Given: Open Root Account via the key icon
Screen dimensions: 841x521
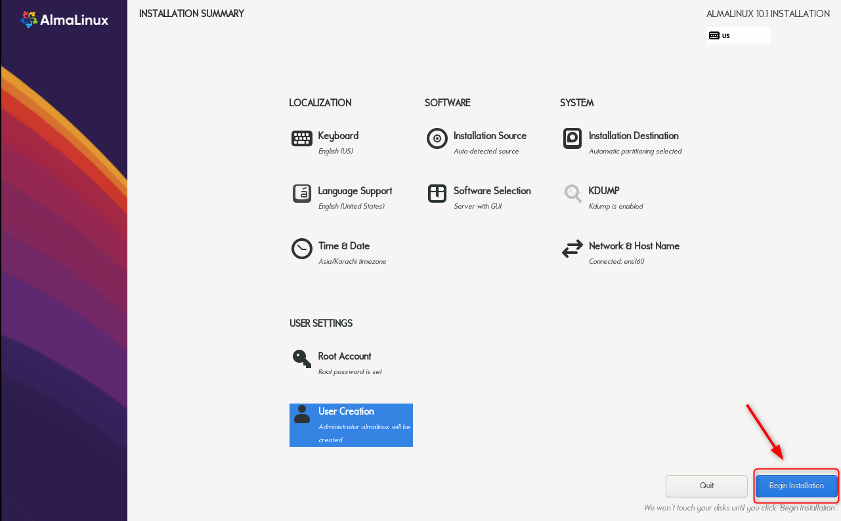Looking at the screenshot, I should tap(301, 359).
